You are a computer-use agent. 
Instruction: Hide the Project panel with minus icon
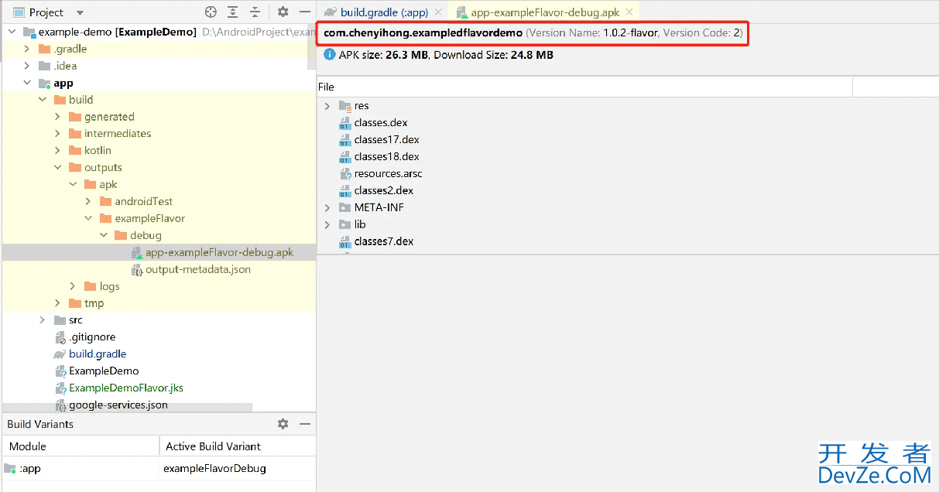click(x=305, y=12)
